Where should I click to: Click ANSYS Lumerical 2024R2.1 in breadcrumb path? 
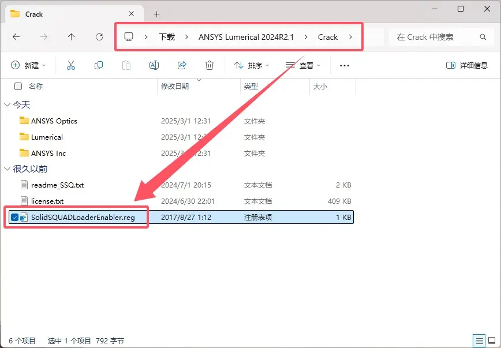coord(246,37)
